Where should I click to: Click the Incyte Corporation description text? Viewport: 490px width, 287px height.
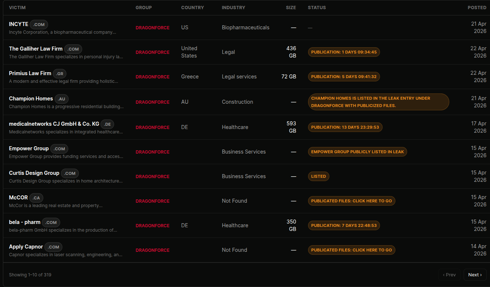click(62, 32)
